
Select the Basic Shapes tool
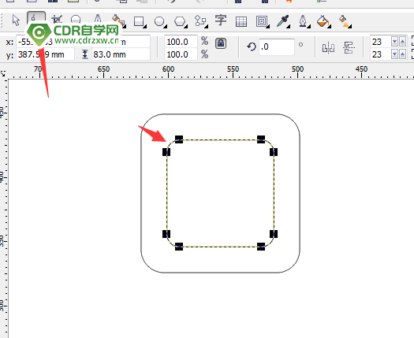(200, 20)
